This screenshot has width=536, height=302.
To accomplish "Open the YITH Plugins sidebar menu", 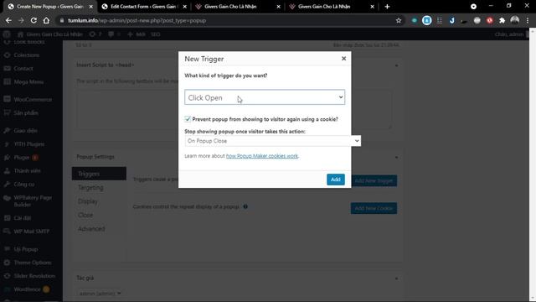I will [x=29, y=144].
